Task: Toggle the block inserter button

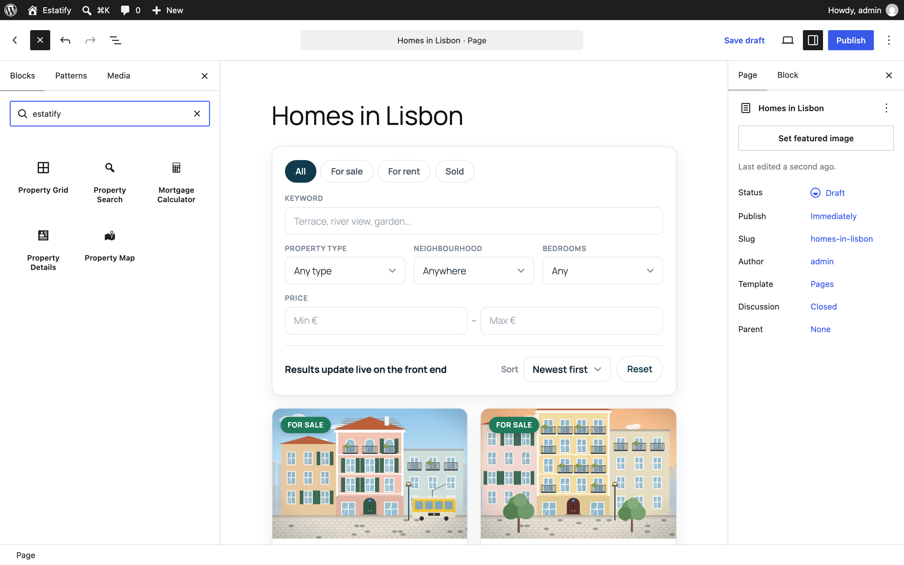Action: (x=40, y=40)
